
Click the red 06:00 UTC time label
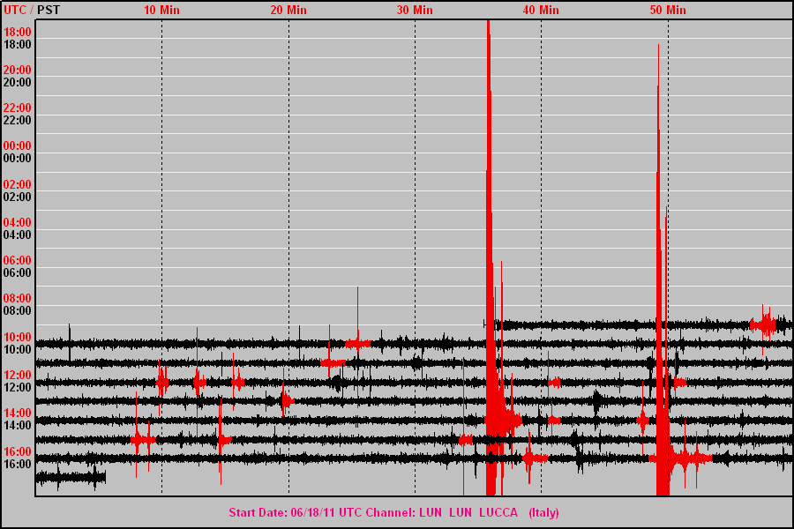[x=18, y=260]
